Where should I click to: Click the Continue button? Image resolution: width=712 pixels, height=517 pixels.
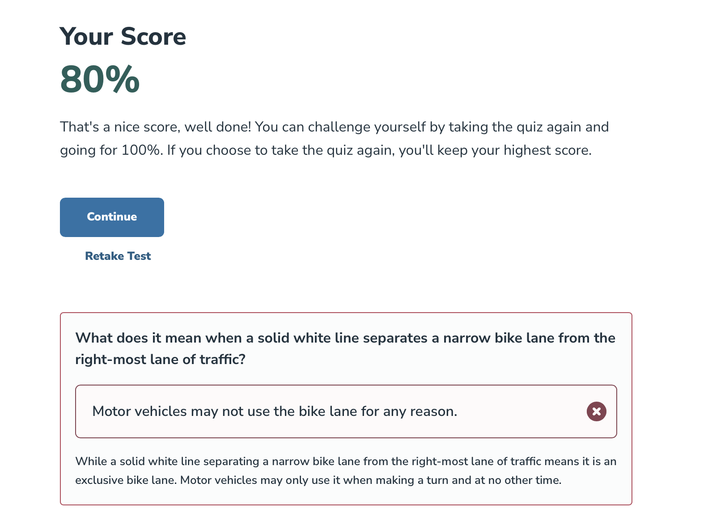click(x=112, y=217)
